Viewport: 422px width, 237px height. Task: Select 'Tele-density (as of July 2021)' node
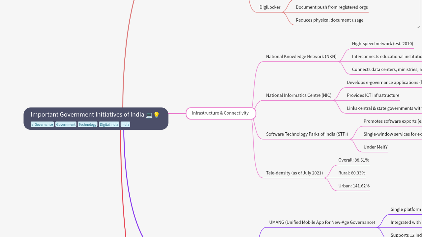coord(294,173)
